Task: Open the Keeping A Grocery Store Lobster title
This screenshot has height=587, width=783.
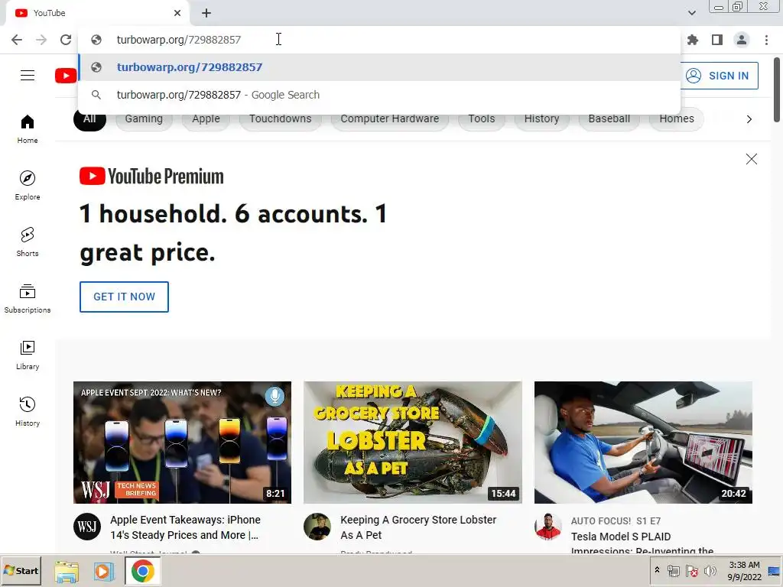Action: click(418, 527)
